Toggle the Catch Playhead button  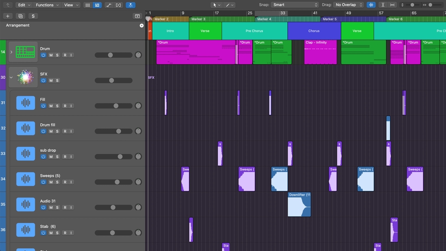coord(131,5)
